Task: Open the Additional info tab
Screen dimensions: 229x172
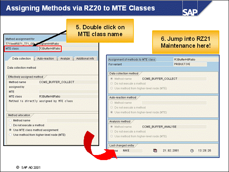Action: (85, 59)
